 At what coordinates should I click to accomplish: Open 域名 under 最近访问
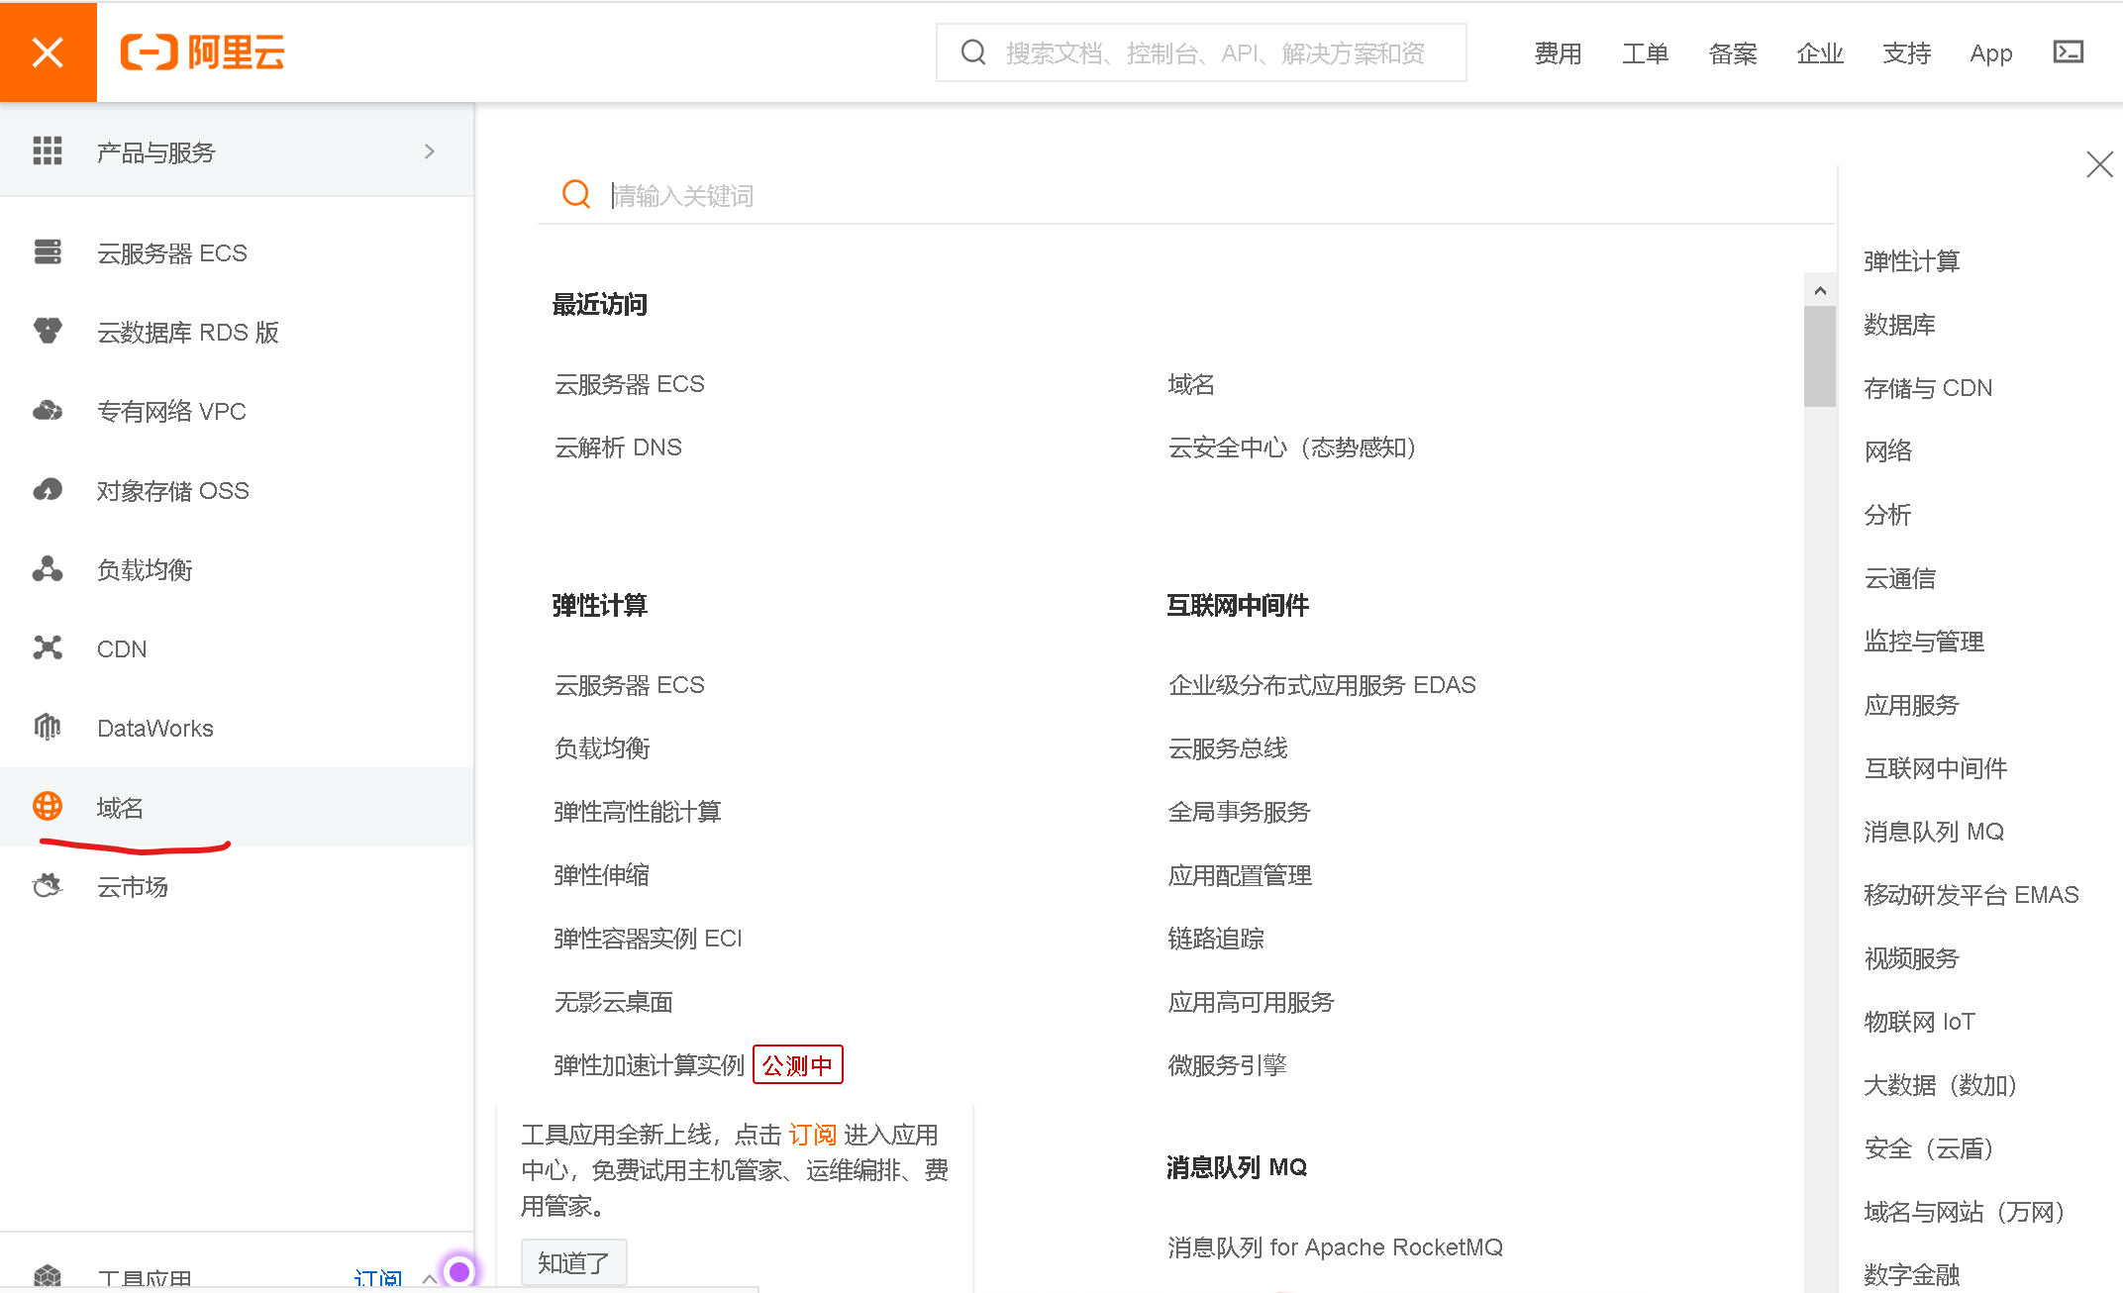pos(1191,384)
